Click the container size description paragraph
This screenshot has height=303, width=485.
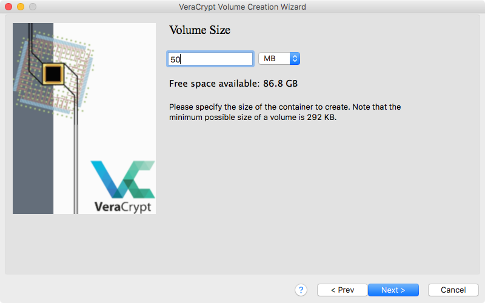(x=285, y=112)
